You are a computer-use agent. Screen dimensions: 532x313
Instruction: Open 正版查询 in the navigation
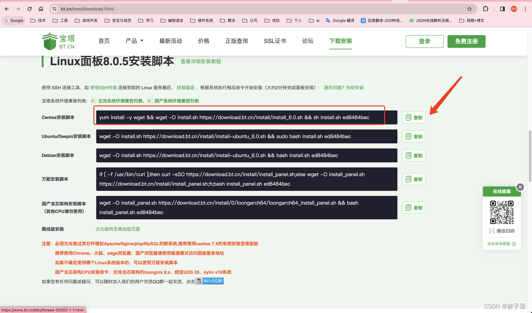[236, 41]
